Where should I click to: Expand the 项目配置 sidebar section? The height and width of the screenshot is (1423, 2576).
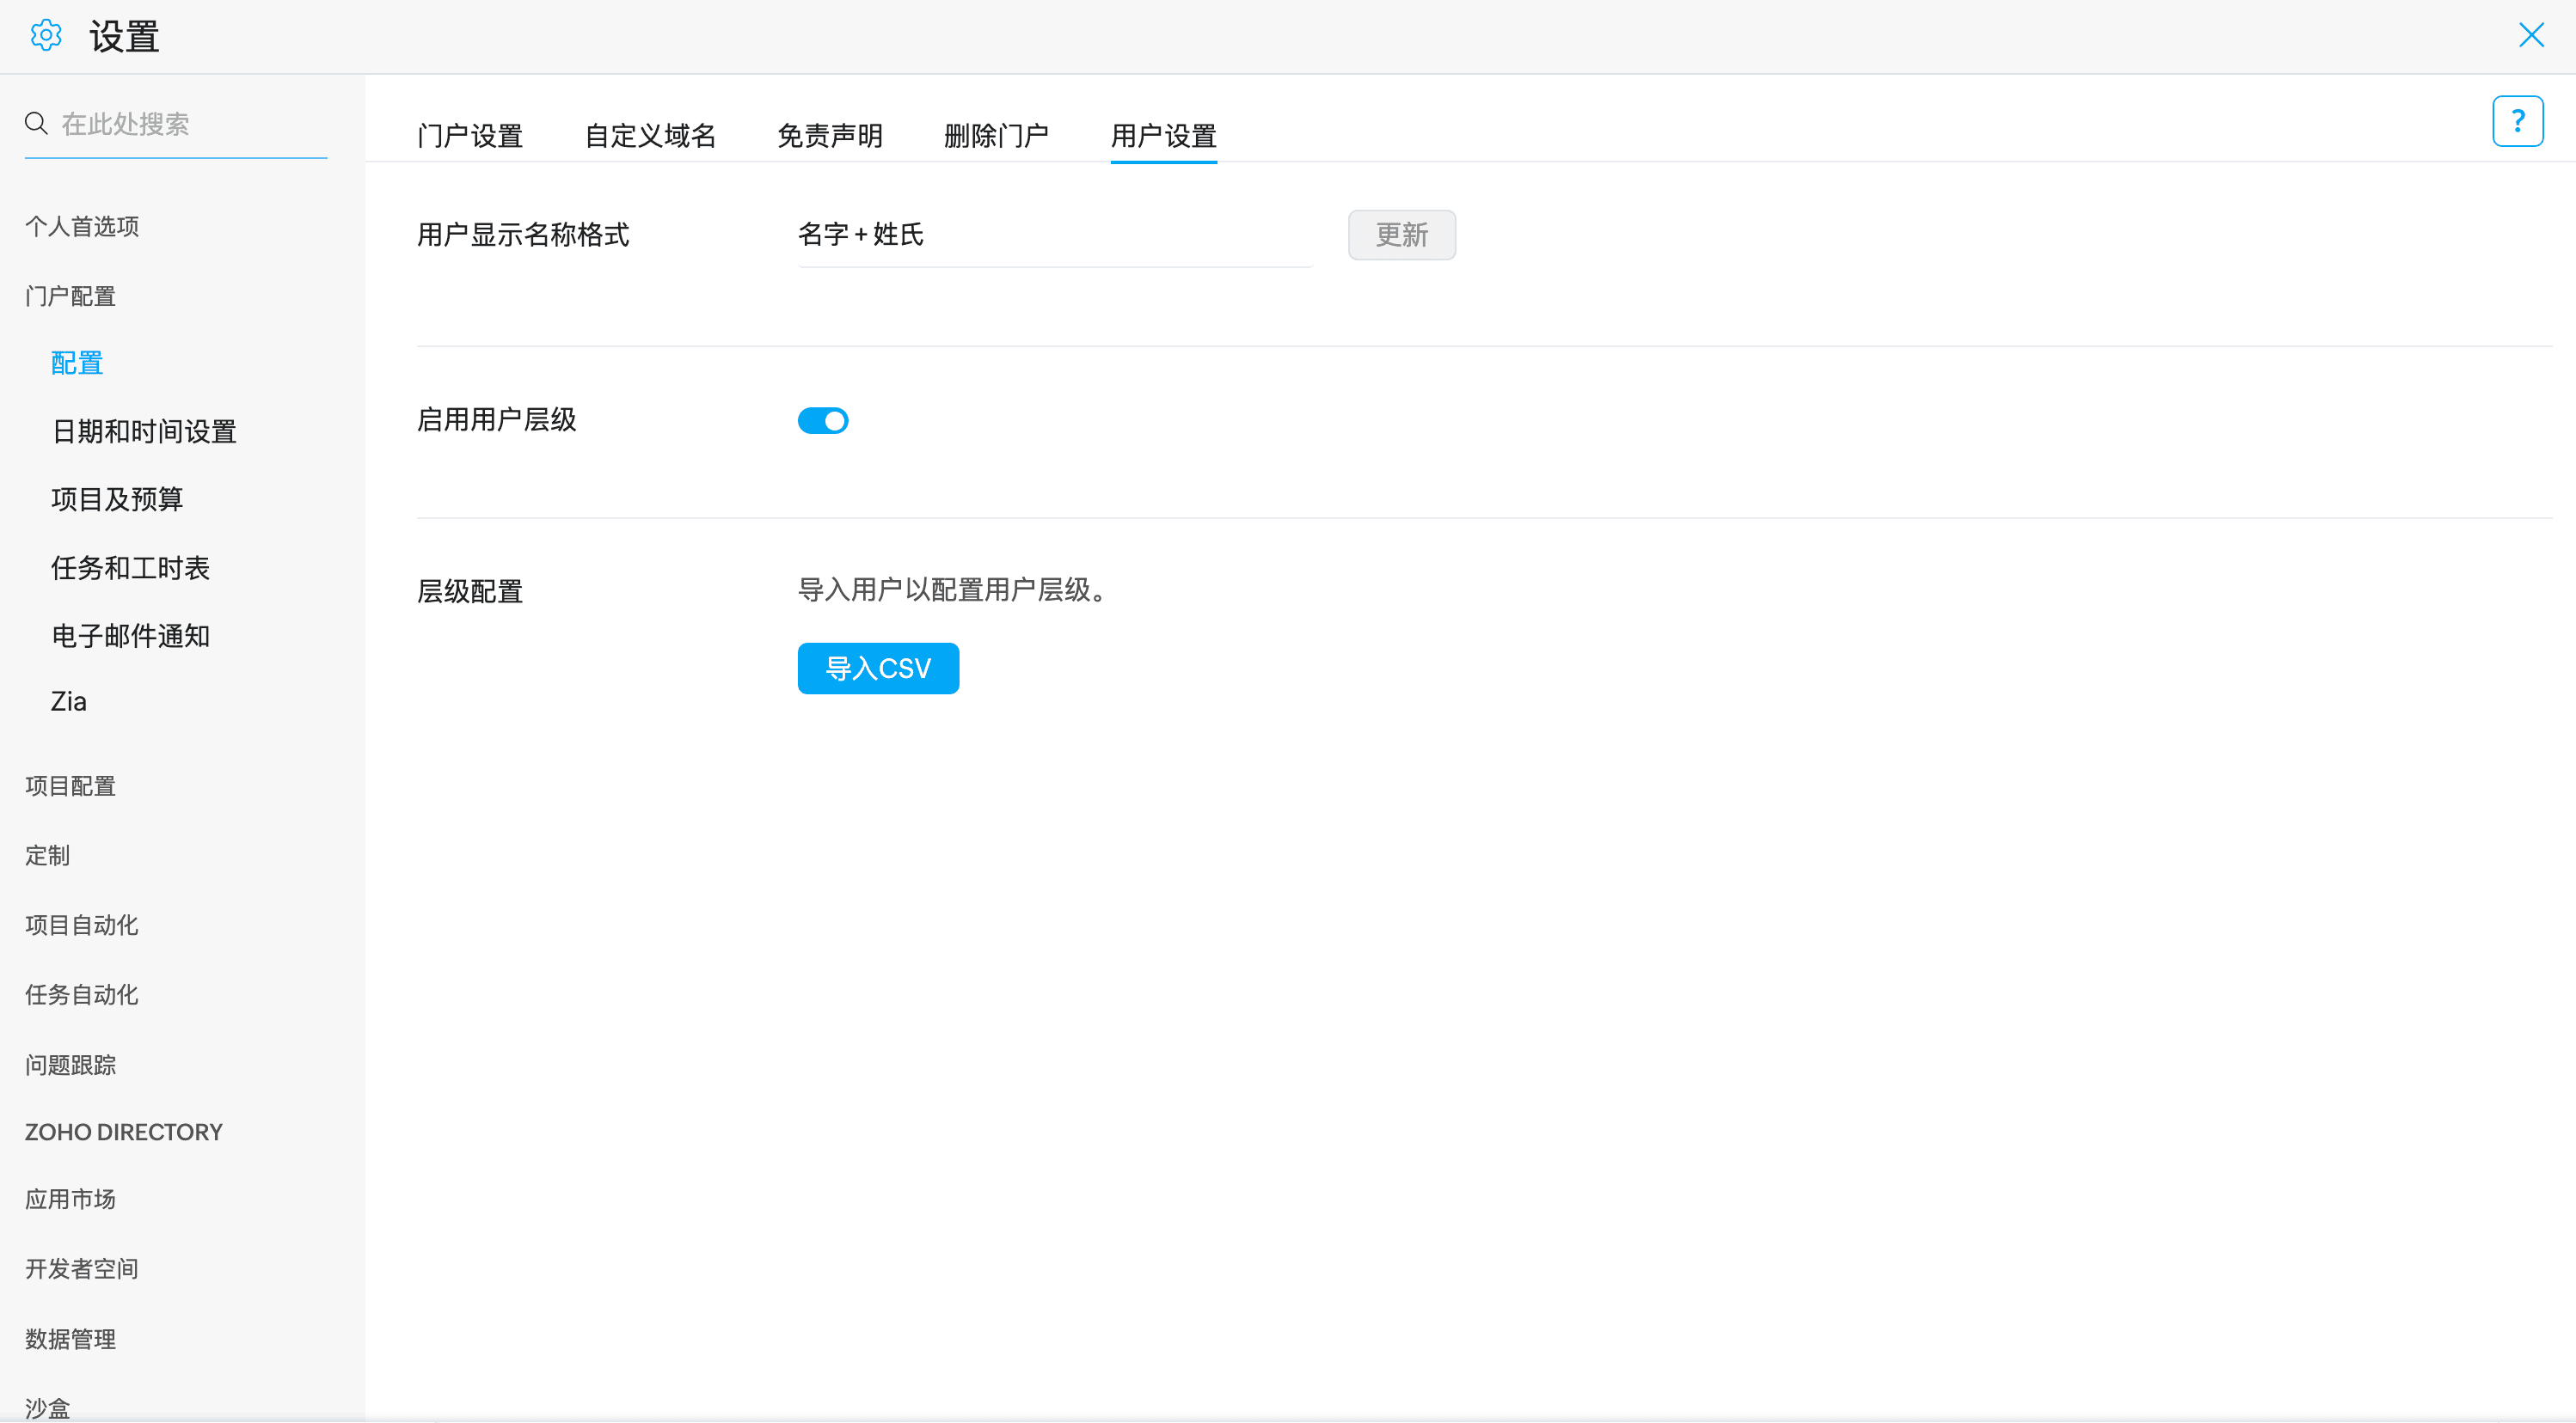click(x=70, y=786)
